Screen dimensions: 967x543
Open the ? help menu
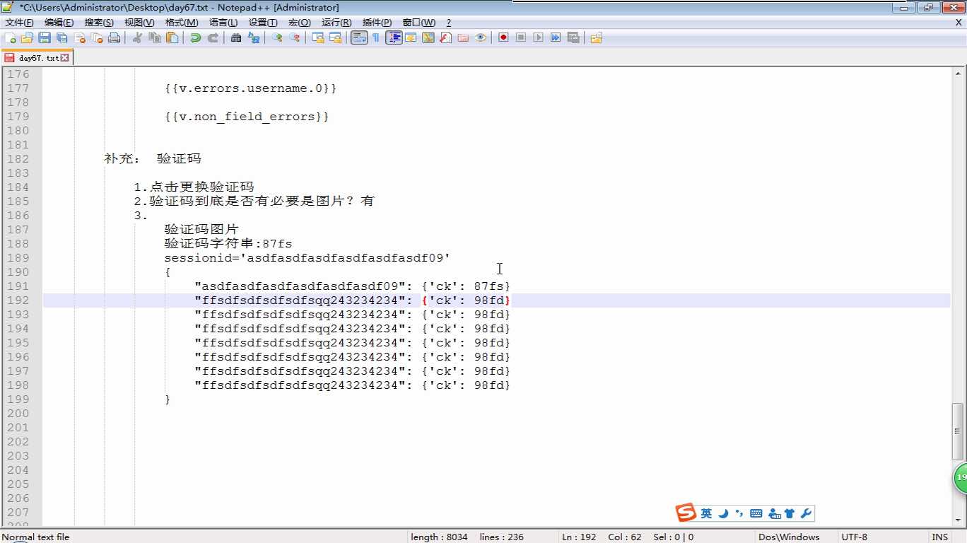click(x=448, y=23)
